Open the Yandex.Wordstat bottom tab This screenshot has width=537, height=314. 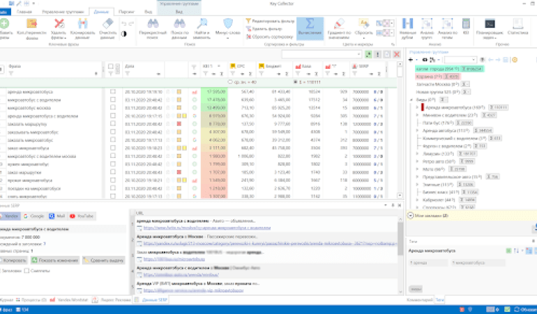pos(69,300)
